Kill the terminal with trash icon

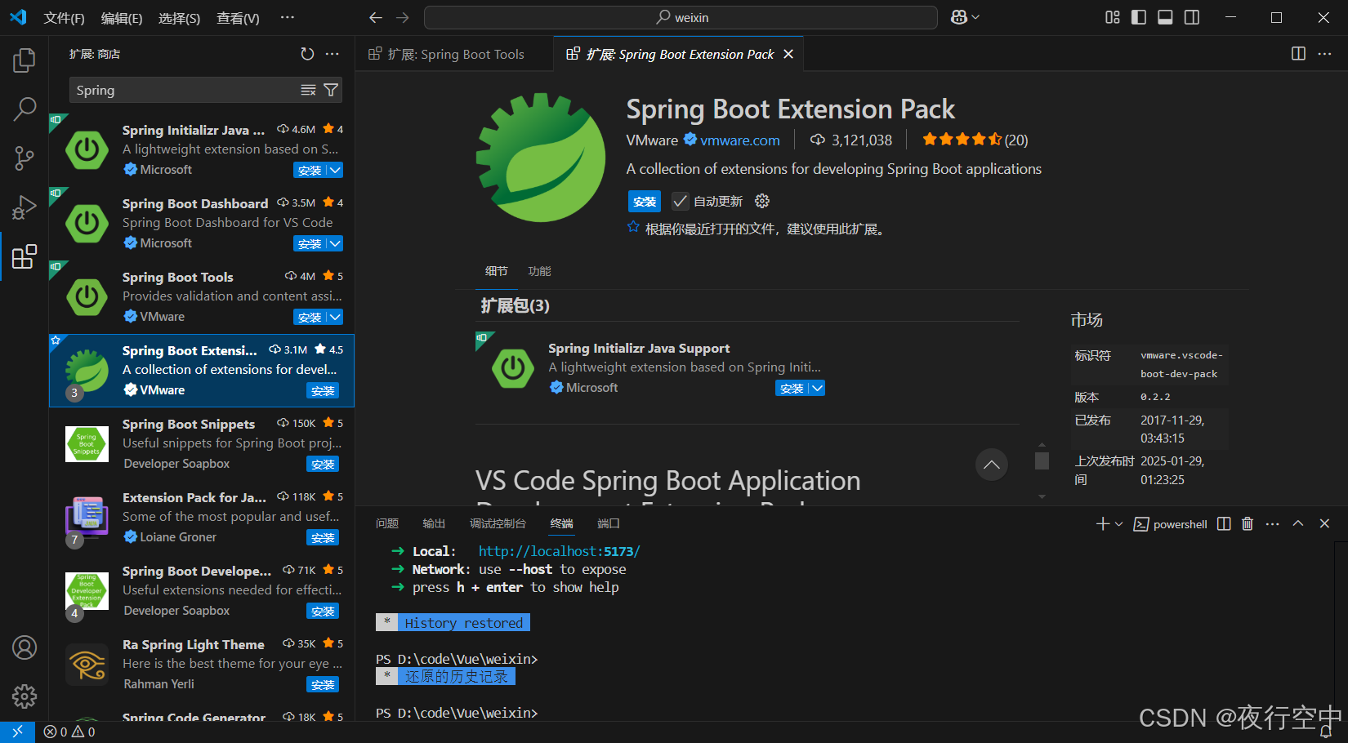point(1248,524)
